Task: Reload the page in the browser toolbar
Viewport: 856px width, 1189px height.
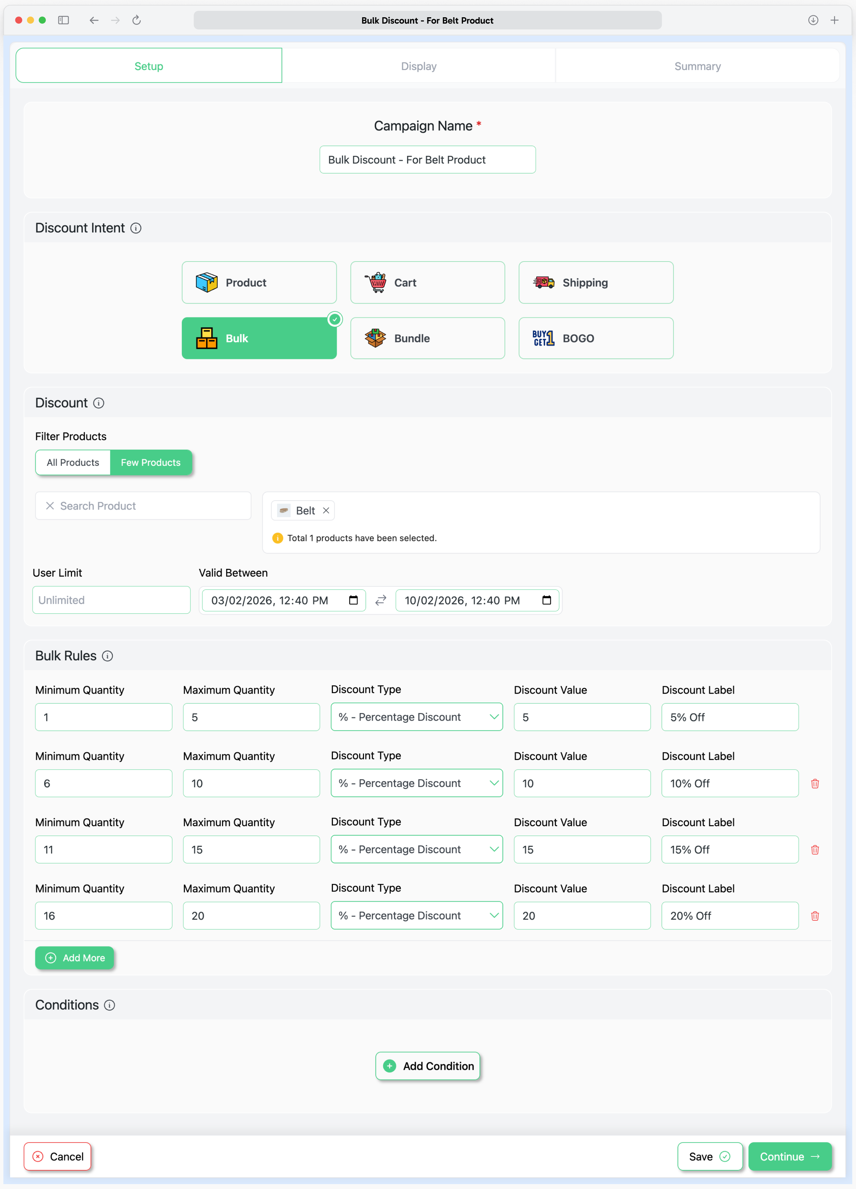Action: click(136, 21)
